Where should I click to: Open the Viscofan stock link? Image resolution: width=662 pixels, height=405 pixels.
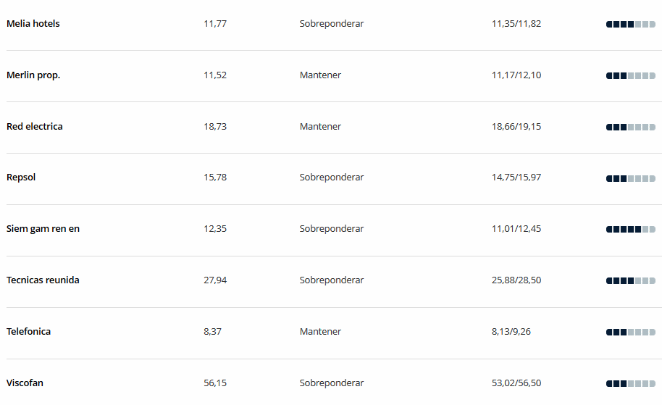point(25,383)
